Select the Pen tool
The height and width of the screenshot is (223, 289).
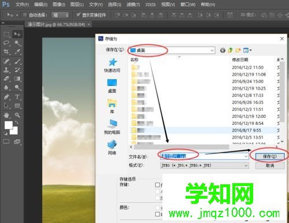[6, 96]
